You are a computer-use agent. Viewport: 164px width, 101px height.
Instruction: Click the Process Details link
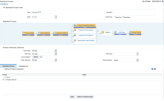30,33
